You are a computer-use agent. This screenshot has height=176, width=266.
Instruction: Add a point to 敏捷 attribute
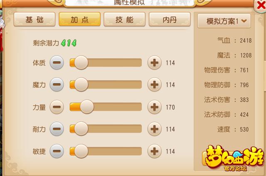(x=154, y=151)
